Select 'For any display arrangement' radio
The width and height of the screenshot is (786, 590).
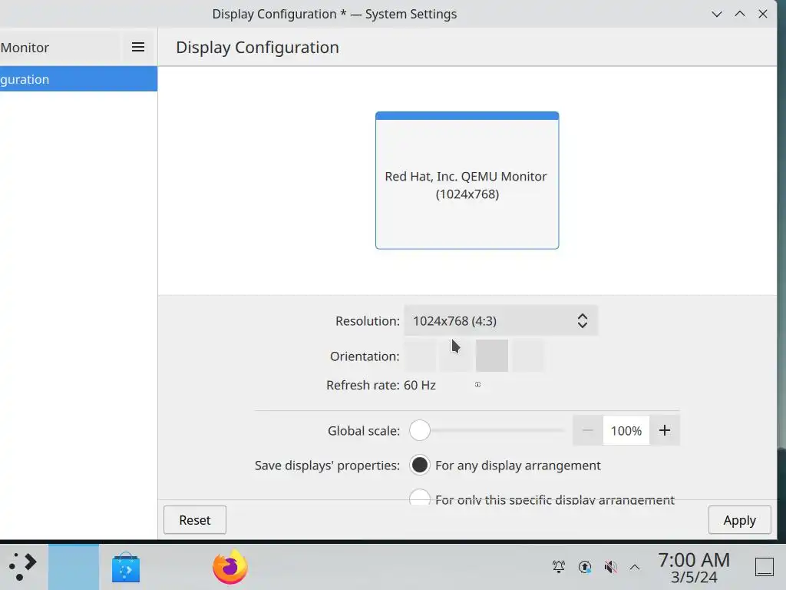[x=420, y=465]
